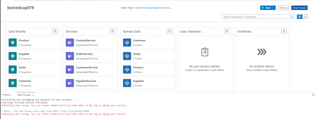Add new Sample Data with plus icon
Screen dimensions: 315x119
pyautogui.click(x=169, y=31)
